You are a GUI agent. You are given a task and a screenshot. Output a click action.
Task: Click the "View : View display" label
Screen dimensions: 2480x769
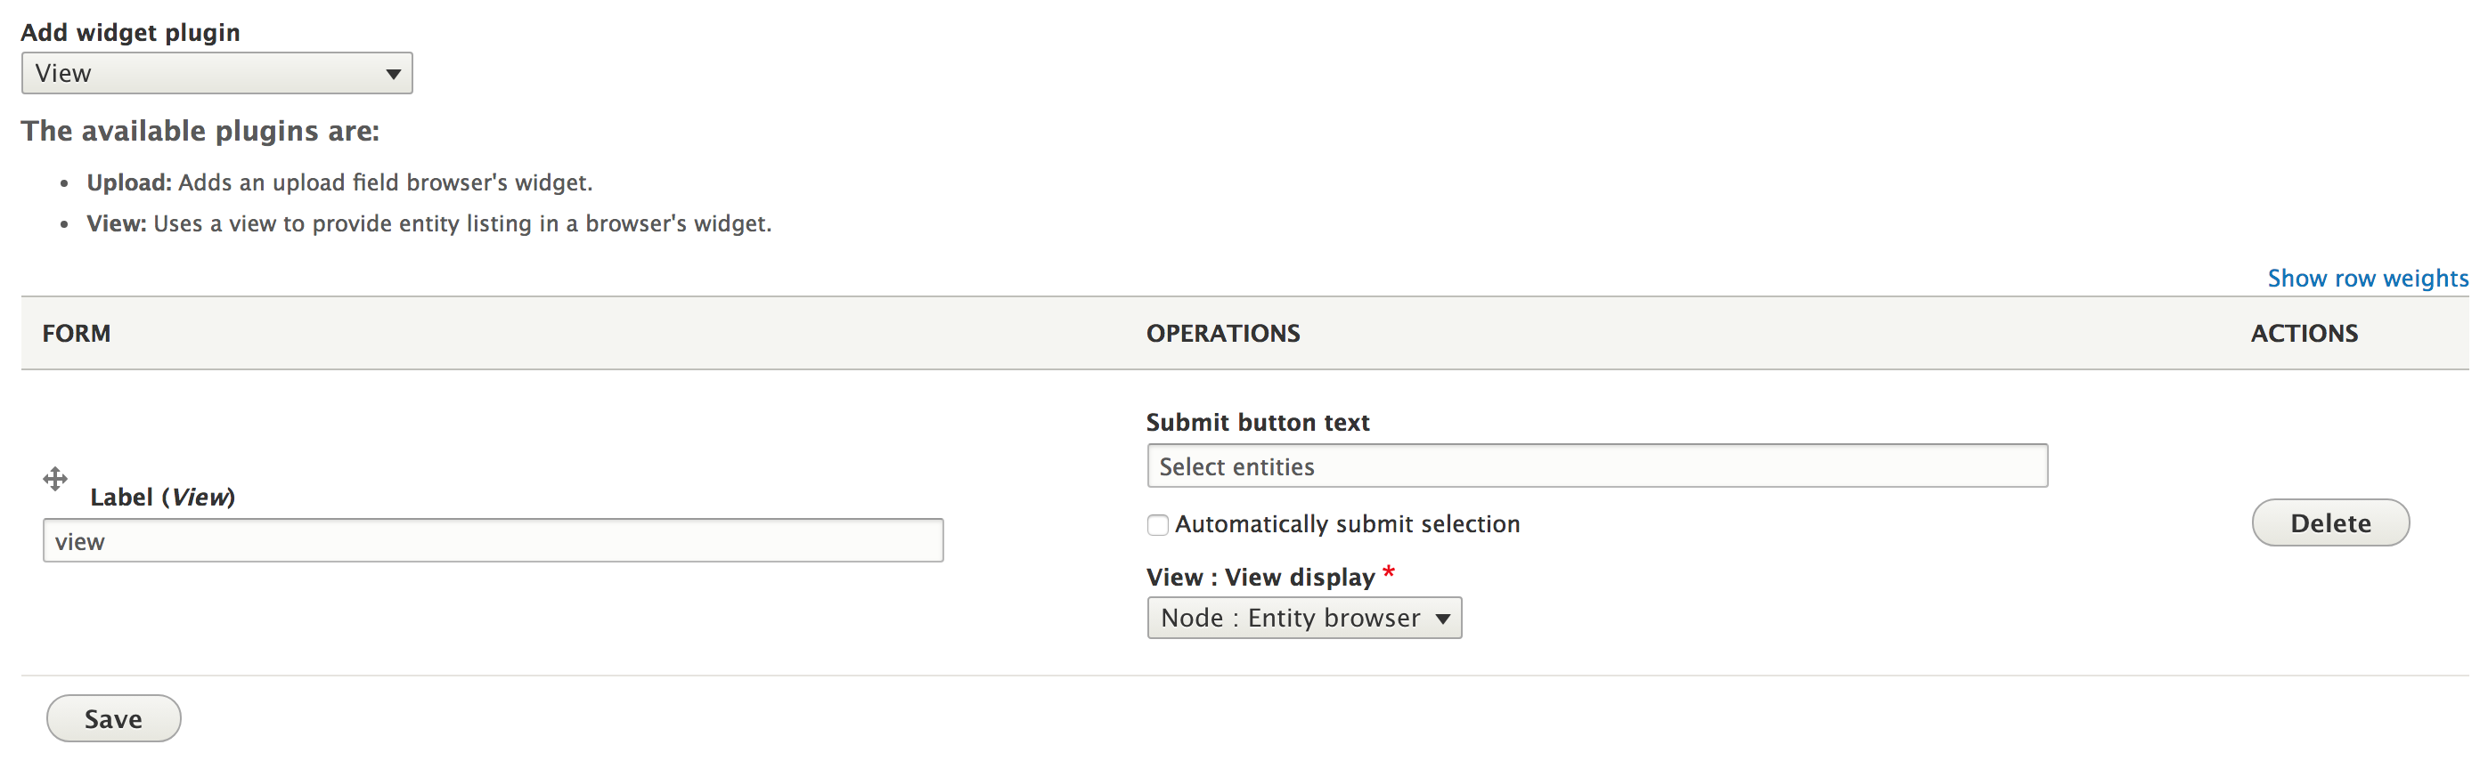tap(1260, 578)
